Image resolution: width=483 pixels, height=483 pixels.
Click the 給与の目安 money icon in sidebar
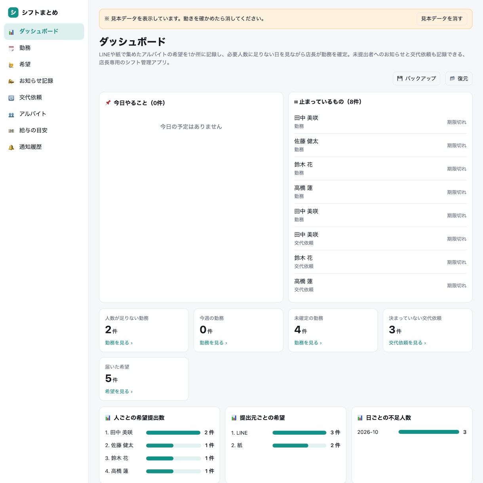click(x=11, y=131)
